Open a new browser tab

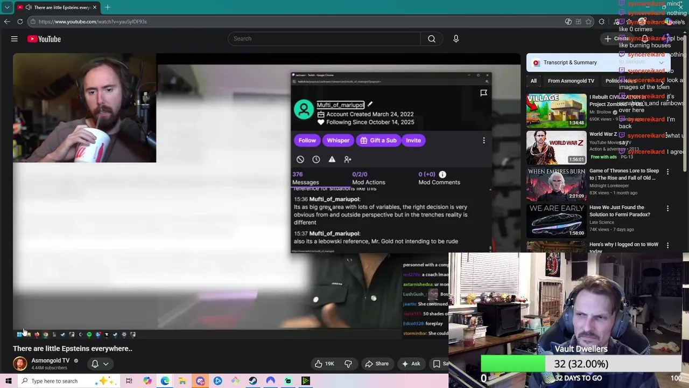(x=108, y=7)
